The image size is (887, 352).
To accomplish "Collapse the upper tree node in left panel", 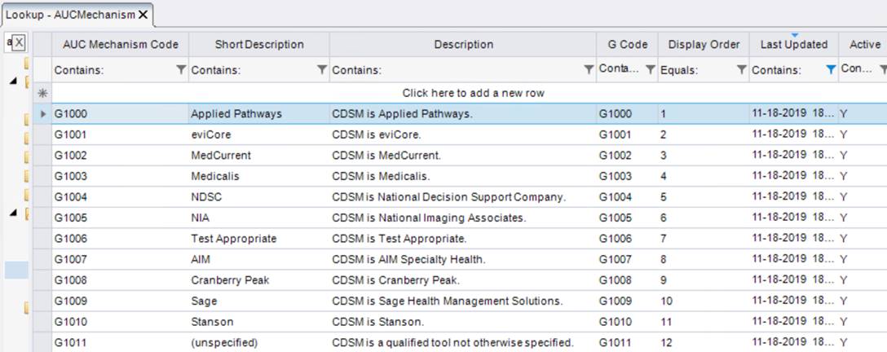I will 13,81.
